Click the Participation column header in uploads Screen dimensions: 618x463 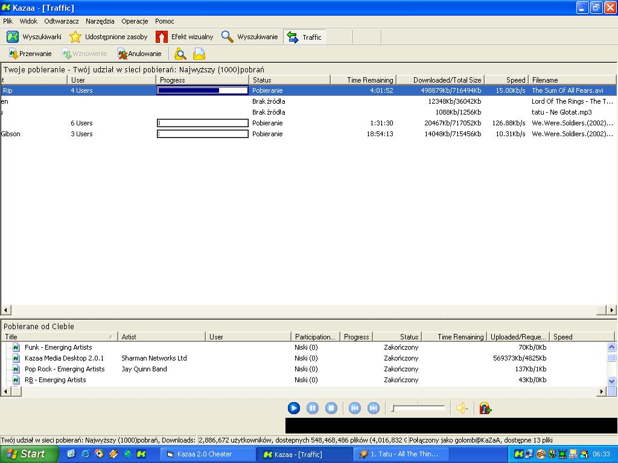pos(315,337)
